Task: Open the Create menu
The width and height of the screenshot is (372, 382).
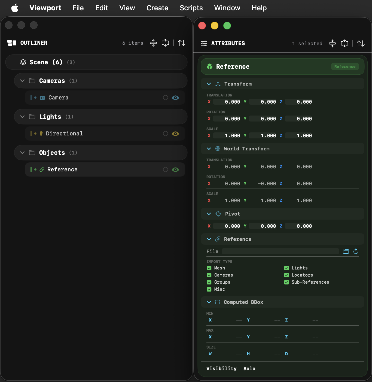Action: tap(157, 8)
